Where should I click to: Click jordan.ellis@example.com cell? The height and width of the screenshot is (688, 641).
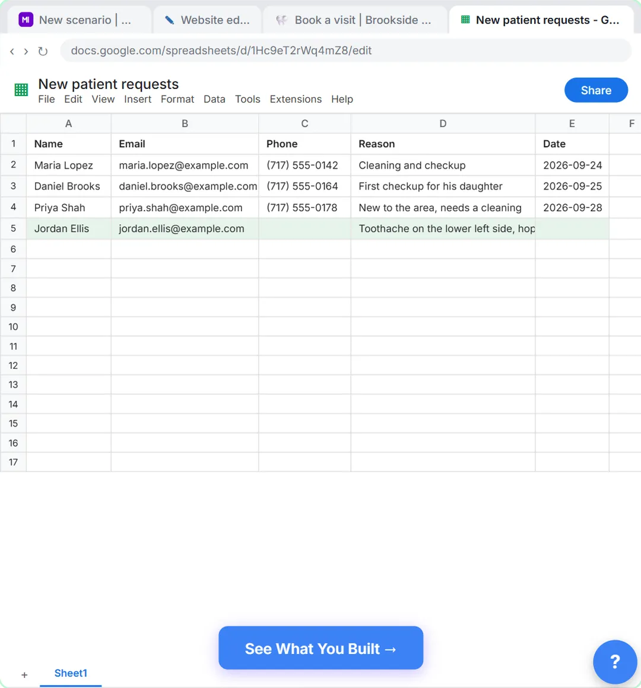(x=185, y=228)
